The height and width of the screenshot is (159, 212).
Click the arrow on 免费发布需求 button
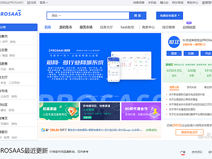click(x=179, y=15)
